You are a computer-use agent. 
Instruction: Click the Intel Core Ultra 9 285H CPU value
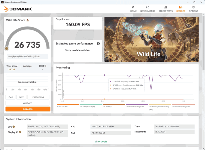[111, 126]
